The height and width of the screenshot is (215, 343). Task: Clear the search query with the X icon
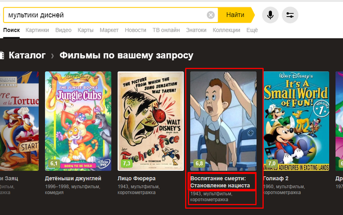[211, 15]
